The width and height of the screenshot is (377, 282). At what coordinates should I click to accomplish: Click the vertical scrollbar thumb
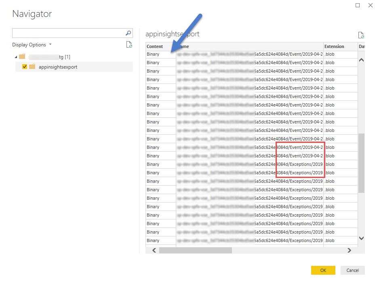click(361, 163)
